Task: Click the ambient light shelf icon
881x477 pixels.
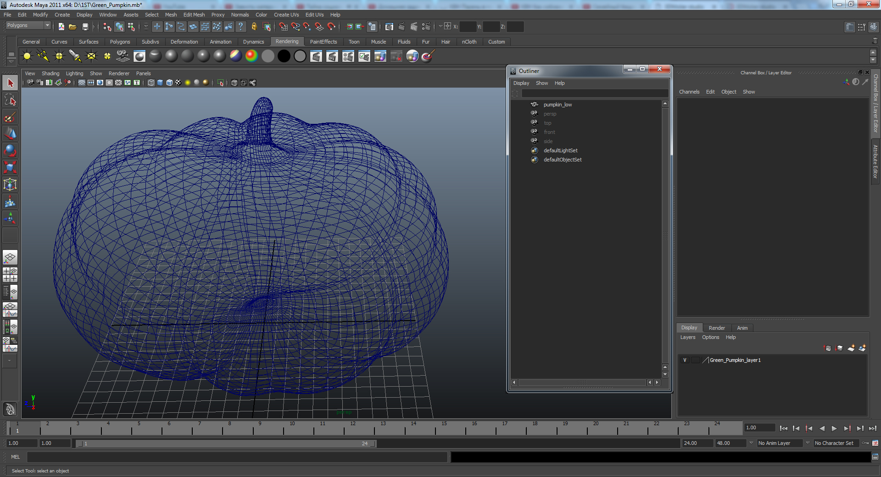Action: click(x=27, y=56)
